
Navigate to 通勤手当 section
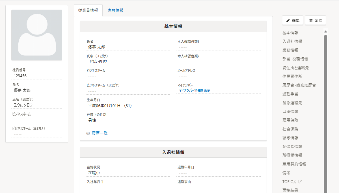click(x=290, y=94)
